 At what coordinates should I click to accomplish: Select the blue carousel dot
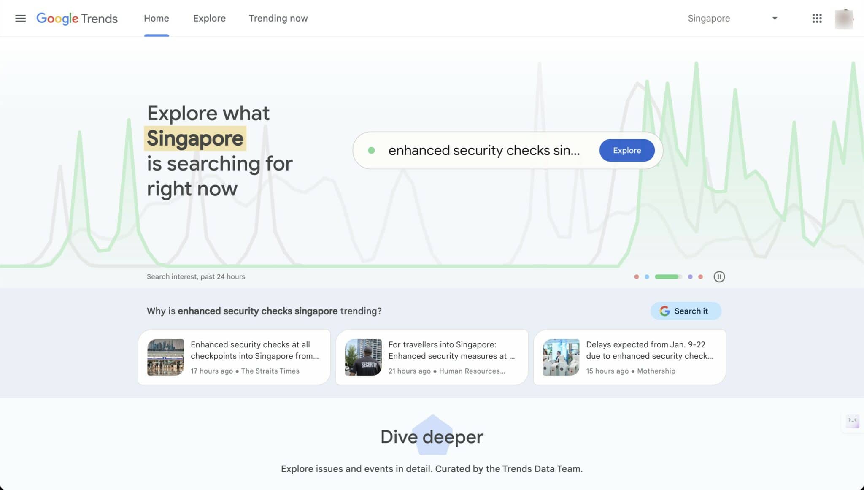(x=647, y=277)
